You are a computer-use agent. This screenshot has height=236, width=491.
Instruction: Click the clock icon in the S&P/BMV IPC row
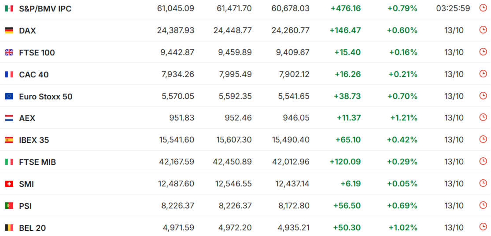[x=483, y=8]
